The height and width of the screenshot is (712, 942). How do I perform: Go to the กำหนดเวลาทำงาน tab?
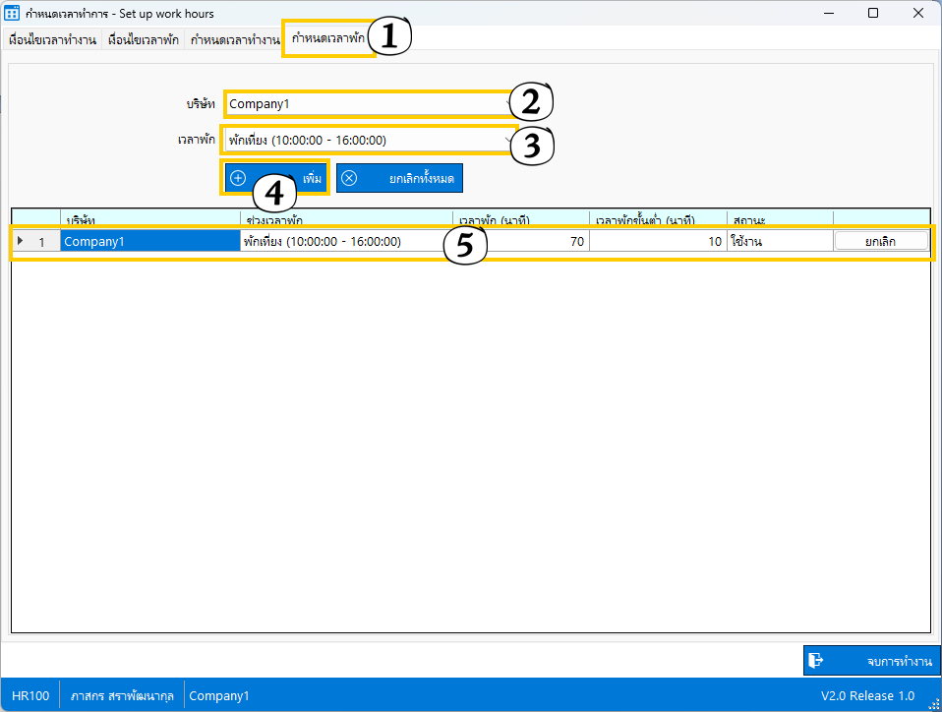[235, 40]
